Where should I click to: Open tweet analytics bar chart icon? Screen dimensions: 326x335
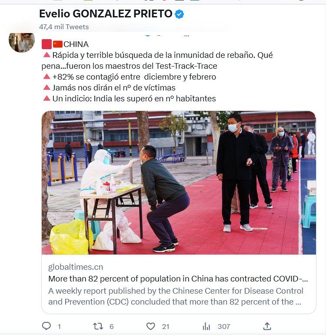click(x=206, y=326)
